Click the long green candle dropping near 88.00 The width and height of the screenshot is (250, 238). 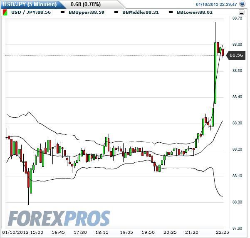[x=31, y=181]
